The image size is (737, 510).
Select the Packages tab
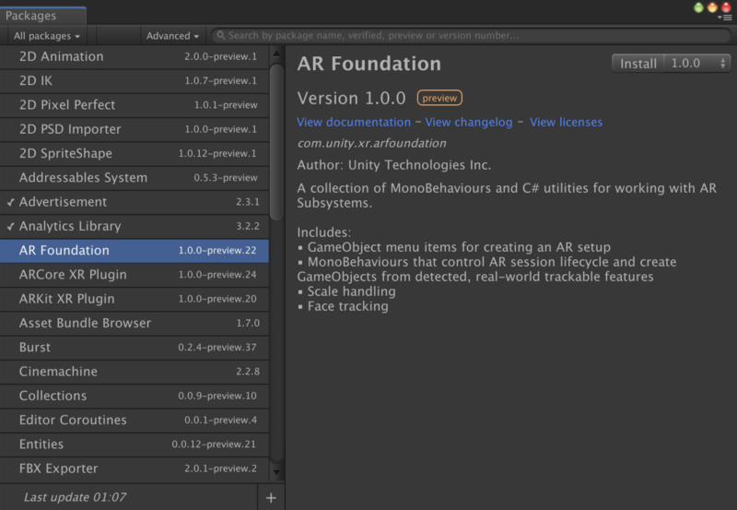coord(31,16)
